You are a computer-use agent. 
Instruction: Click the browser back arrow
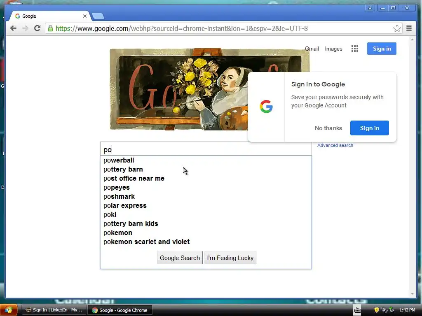pos(13,28)
